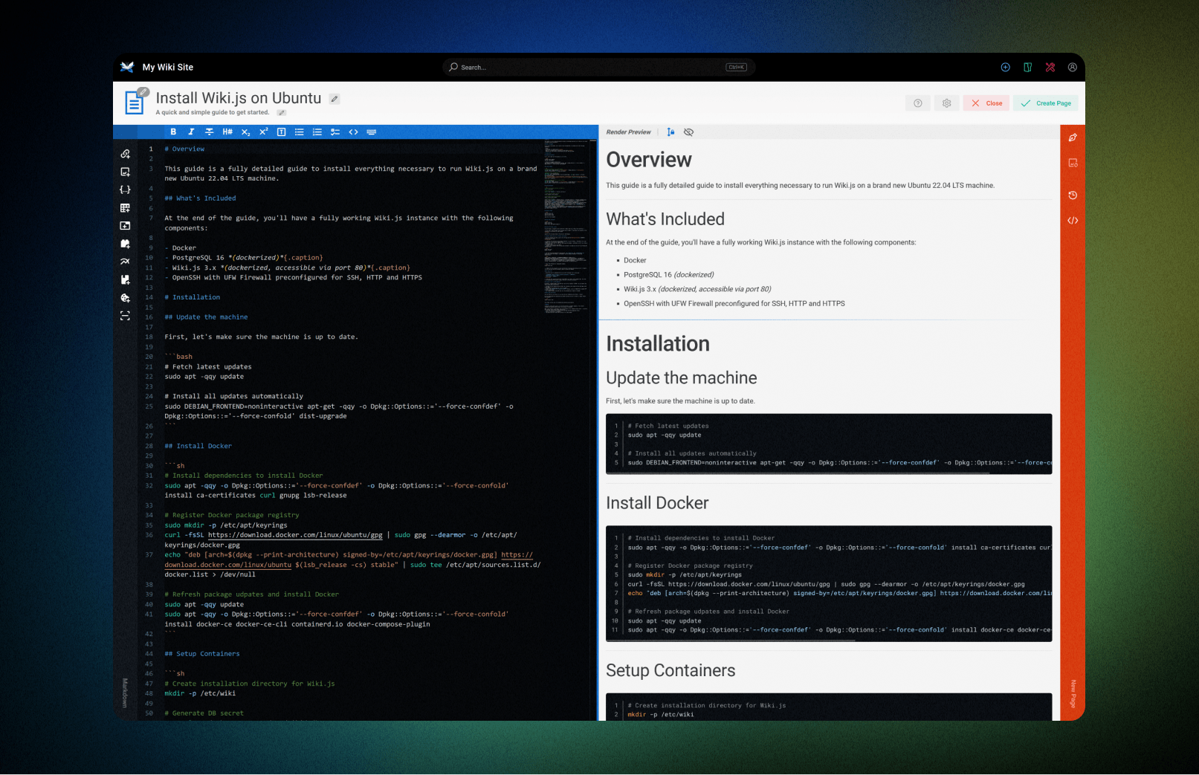Open page history in the orange sidebar
The image size is (1199, 775).
tap(1073, 195)
